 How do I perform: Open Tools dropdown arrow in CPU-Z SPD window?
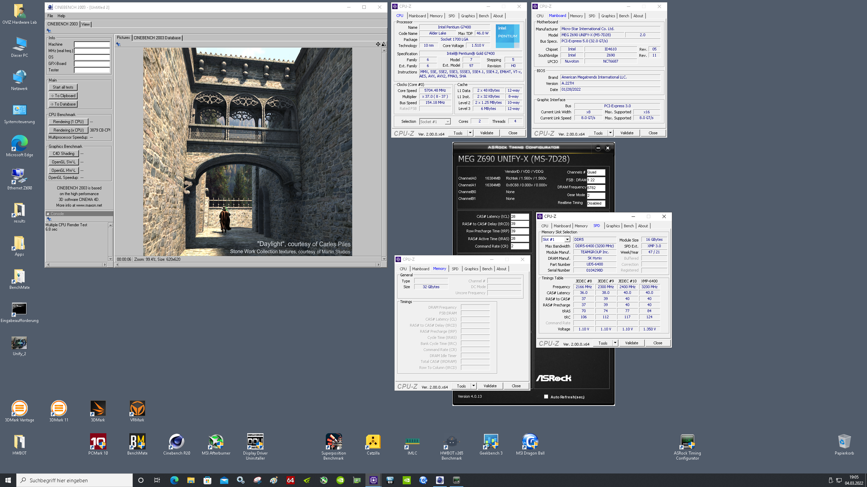[615, 343]
